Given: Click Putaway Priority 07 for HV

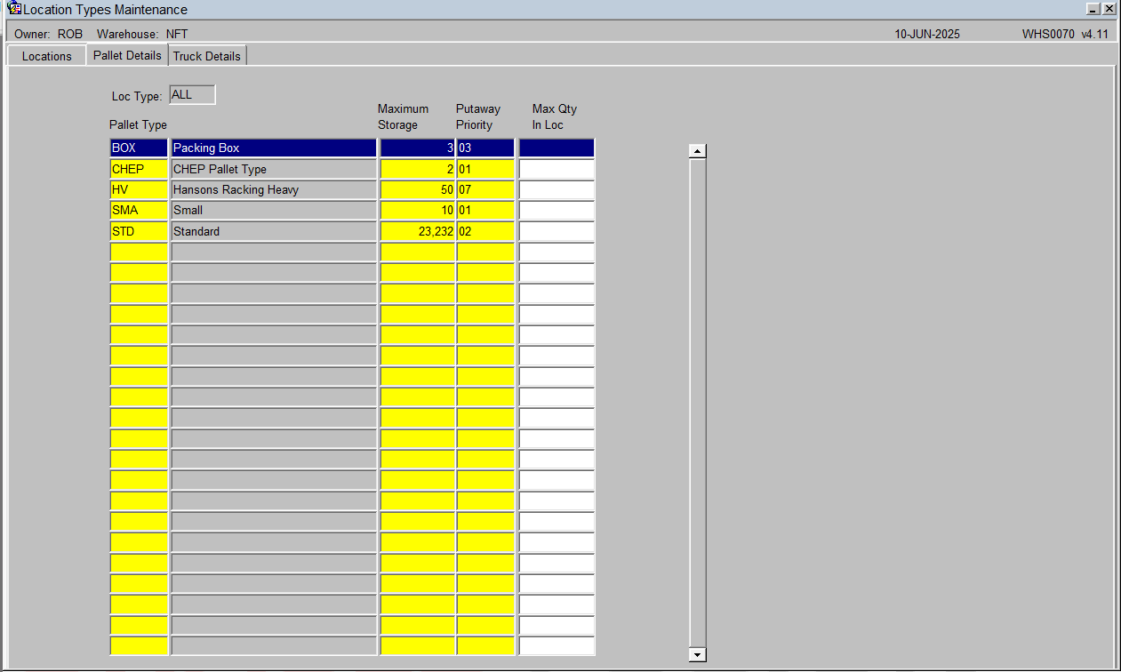Looking at the screenshot, I should click(x=485, y=189).
